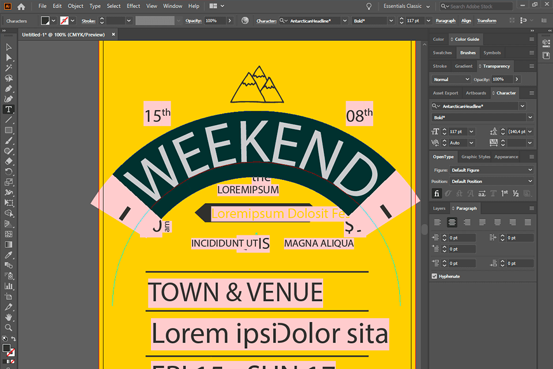This screenshot has height=369, width=553.
Task: Open the Essentials Classic workspace switcher
Action: [406, 6]
